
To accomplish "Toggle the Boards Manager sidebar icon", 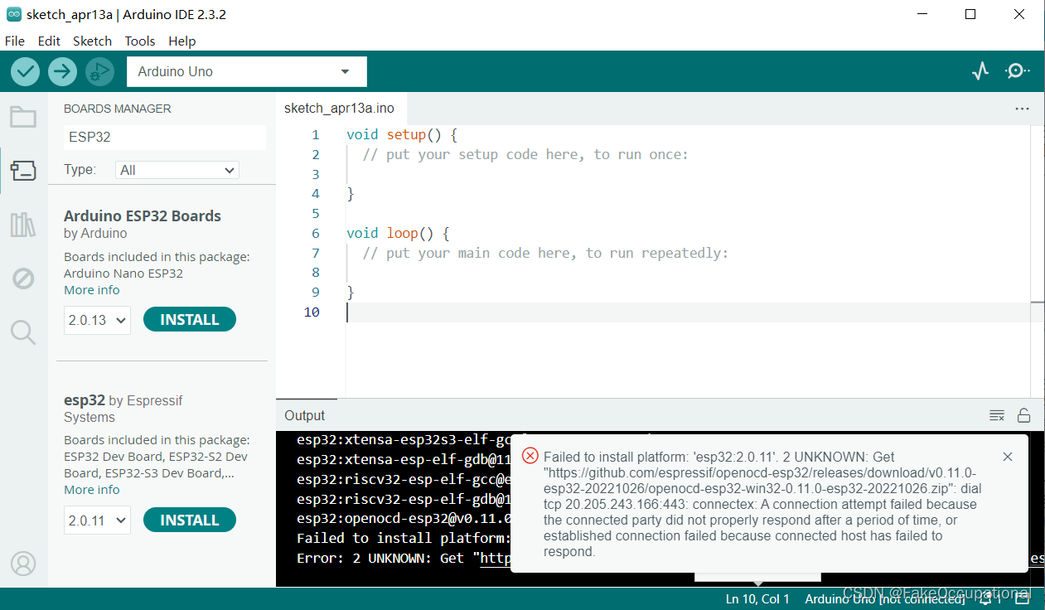I will click(23, 171).
